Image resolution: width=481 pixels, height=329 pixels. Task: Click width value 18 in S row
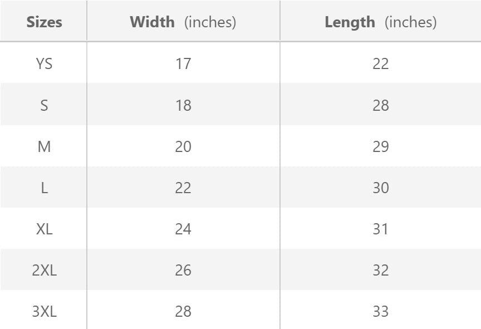[x=183, y=105]
